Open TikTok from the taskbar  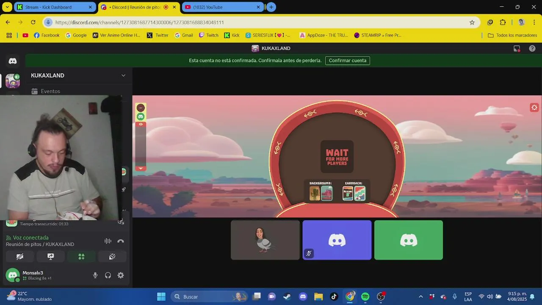[334, 297]
